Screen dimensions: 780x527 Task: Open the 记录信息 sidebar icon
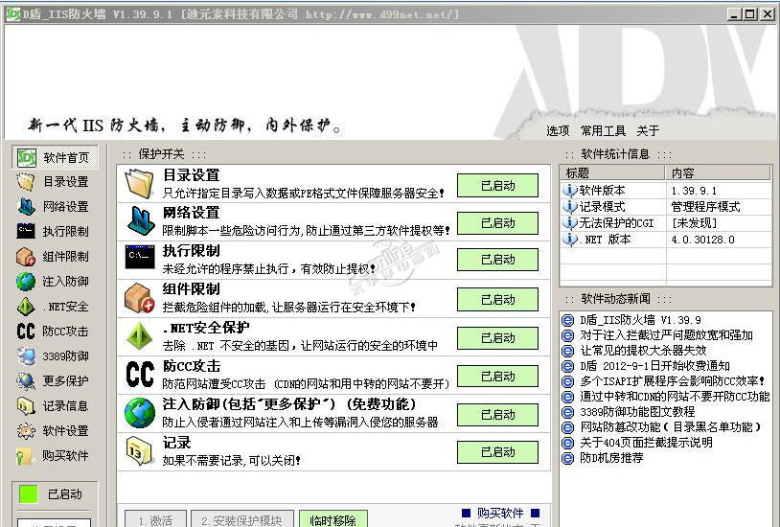click(26, 406)
